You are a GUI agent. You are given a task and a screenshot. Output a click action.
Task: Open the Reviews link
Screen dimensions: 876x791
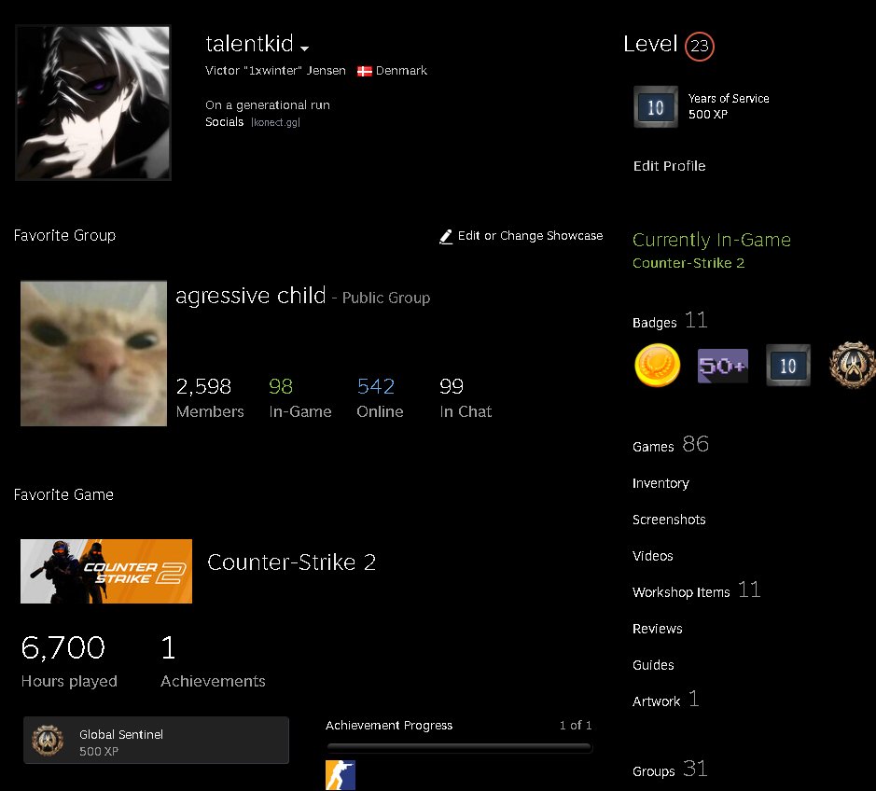657,629
